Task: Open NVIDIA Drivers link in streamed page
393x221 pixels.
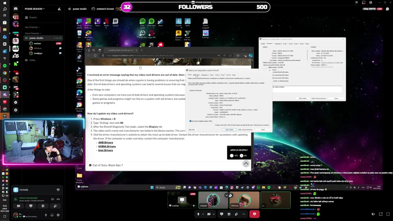Action: pyautogui.click(x=107, y=147)
